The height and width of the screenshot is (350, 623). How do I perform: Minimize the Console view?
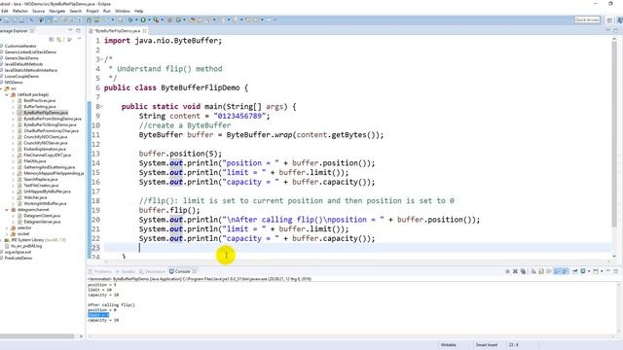[x=608, y=270]
